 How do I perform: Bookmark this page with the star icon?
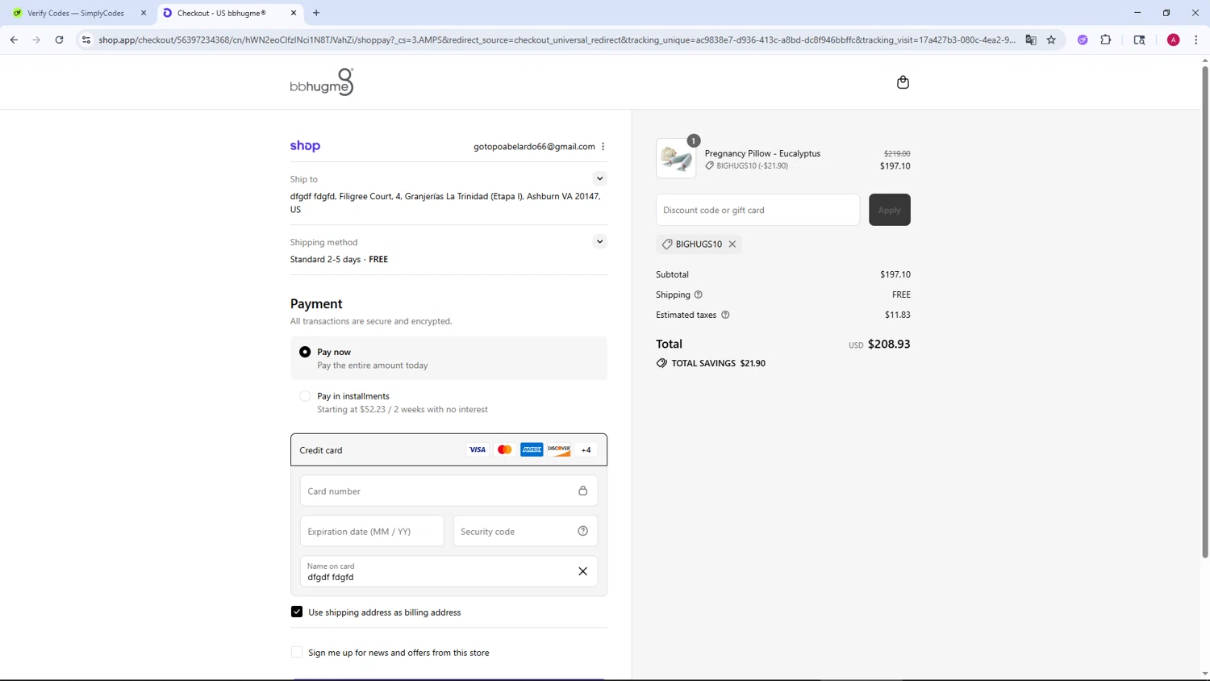[x=1051, y=40]
